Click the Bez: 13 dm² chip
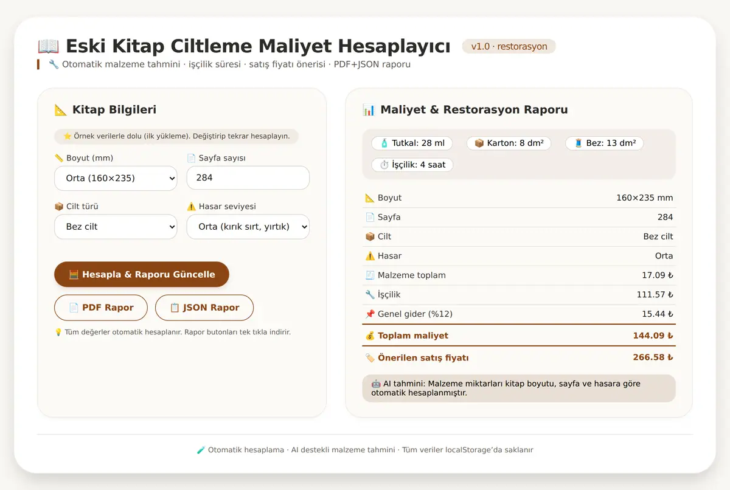Viewport: 730px width, 490px height. pyautogui.click(x=605, y=143)
